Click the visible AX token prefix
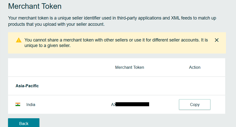Screen dimensions: 236x127 coord(113,104)
